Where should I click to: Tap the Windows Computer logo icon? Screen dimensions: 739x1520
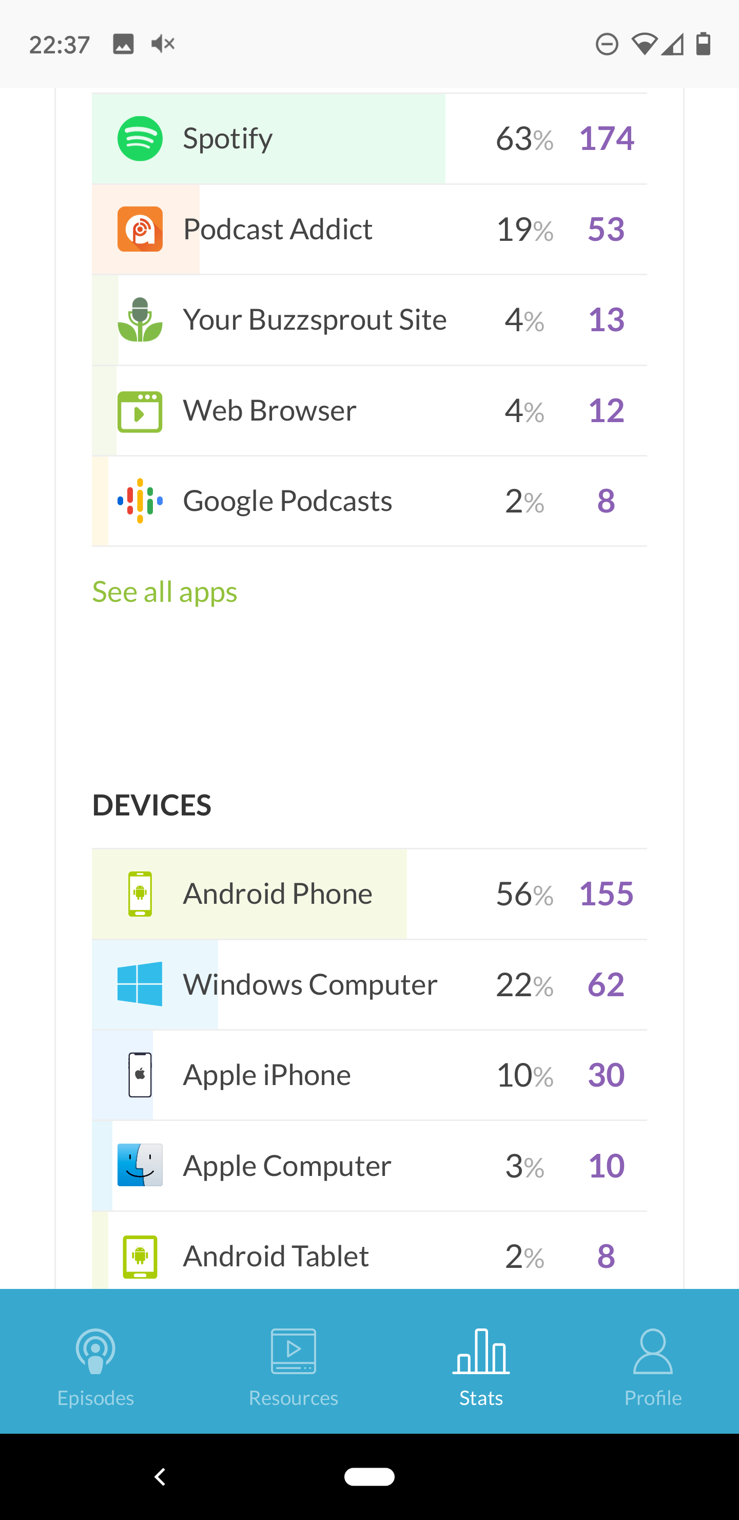tap(140, 983)
